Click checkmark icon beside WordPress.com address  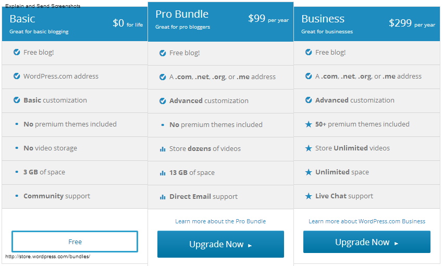click(x=17, y=76)
